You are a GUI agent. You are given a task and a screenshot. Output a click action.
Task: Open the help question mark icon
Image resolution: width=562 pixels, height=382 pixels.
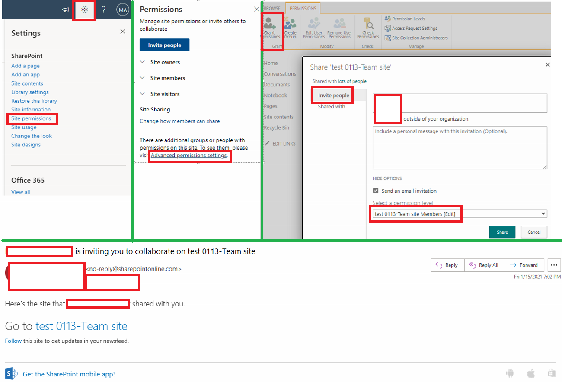(104, 10)
